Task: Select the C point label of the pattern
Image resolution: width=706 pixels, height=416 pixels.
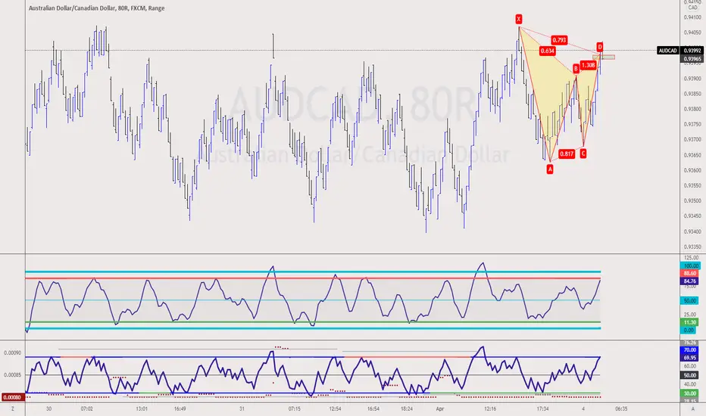Action: pyautogui.click(x=583, y=154)
